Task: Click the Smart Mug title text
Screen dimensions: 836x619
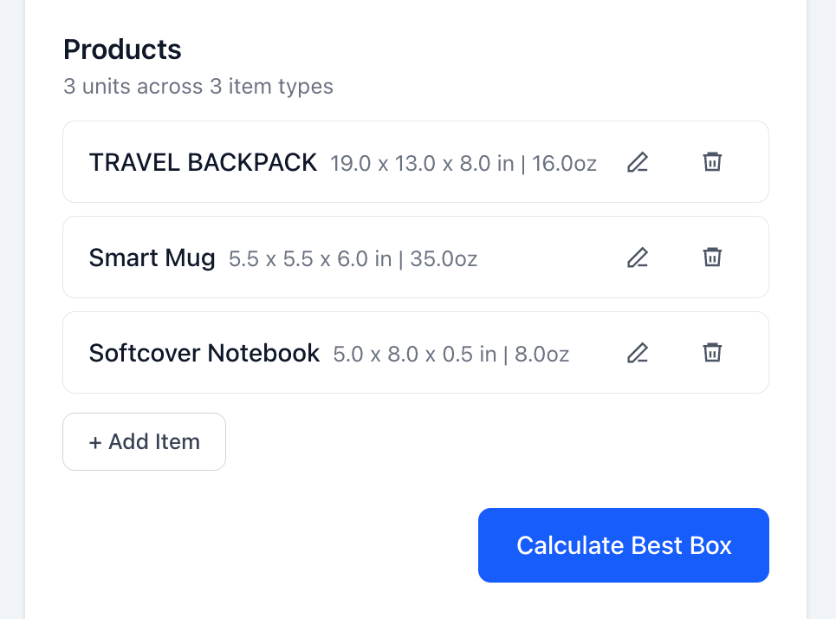Action: coord(152,257)
